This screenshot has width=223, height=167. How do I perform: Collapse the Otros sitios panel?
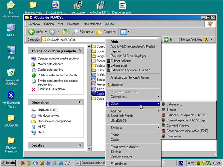[79, 102]
